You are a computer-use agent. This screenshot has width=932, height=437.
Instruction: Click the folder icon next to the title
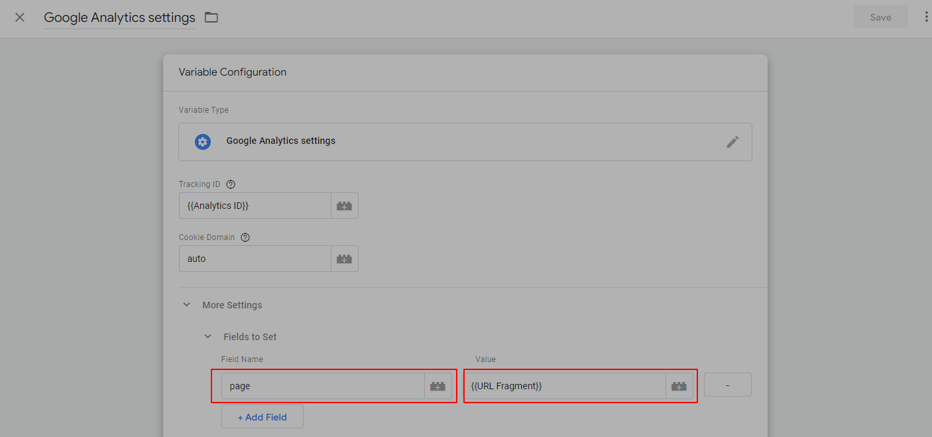pos(211,17)
